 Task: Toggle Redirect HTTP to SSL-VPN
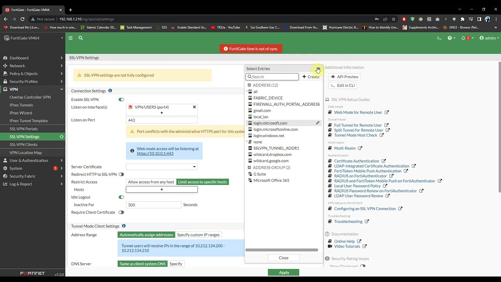click(x=121, y=174)
